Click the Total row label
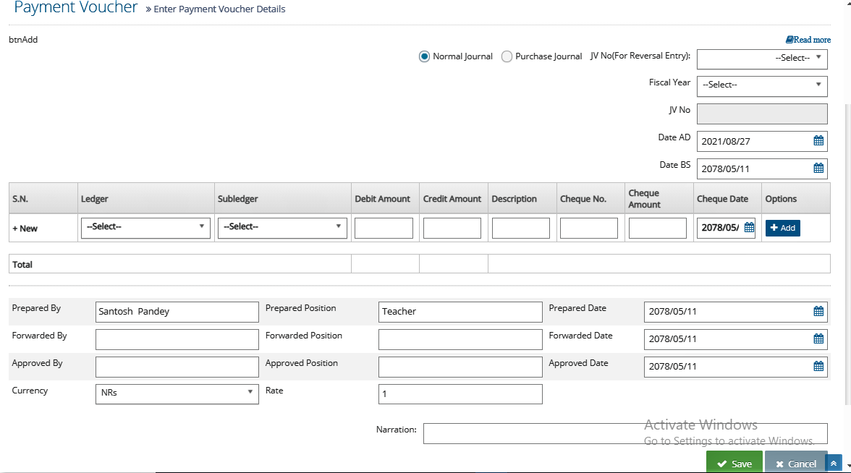 click(x=22, y=264)
